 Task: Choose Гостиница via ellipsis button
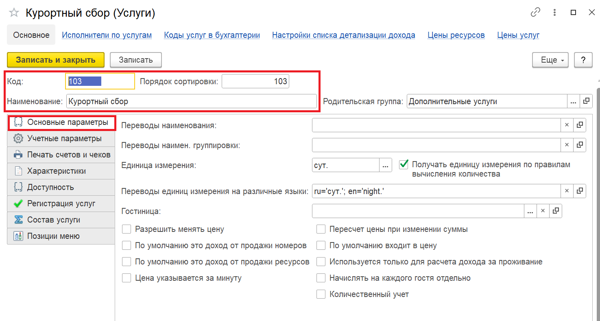[530, 211]
